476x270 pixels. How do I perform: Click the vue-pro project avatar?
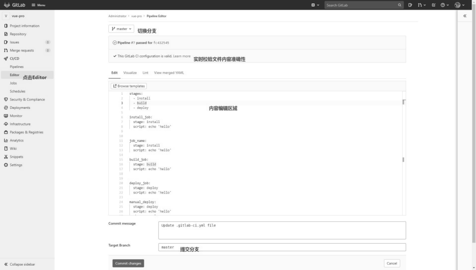(x=6, y=16)
